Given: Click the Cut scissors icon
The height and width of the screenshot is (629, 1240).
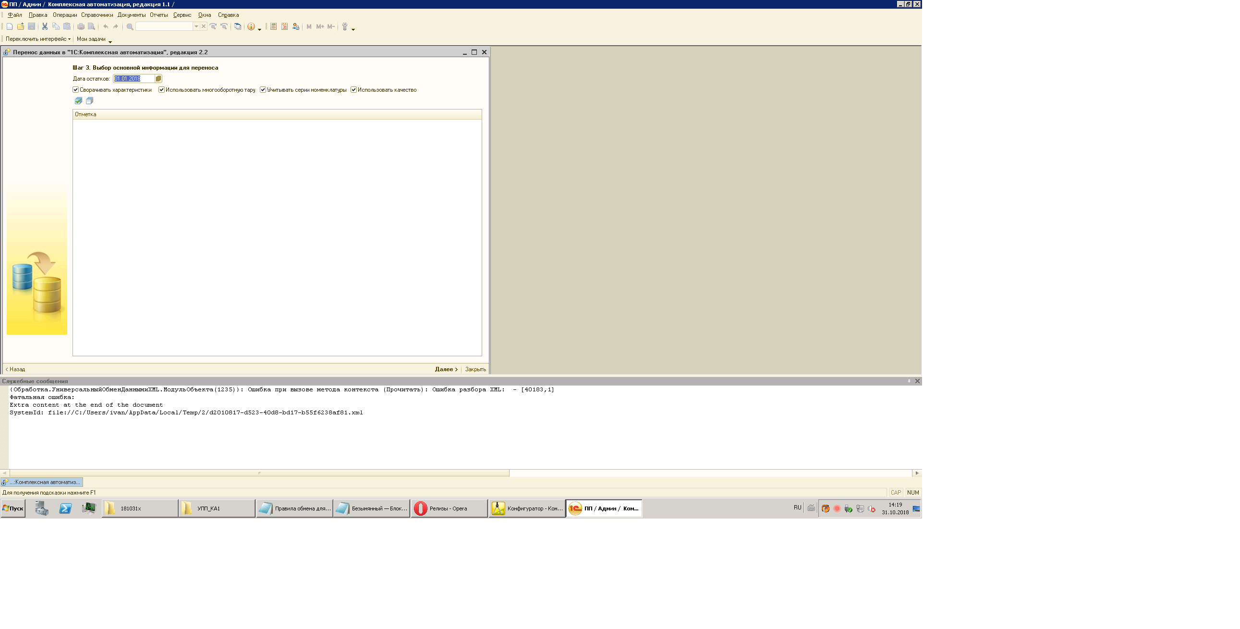Looking at the screenshot, I should 45,26.
